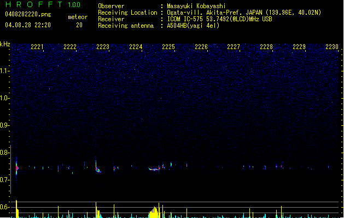This screenshot has height=218, width=344.
Task: Click the HROFFT title text
Action: tap(34, 4)
